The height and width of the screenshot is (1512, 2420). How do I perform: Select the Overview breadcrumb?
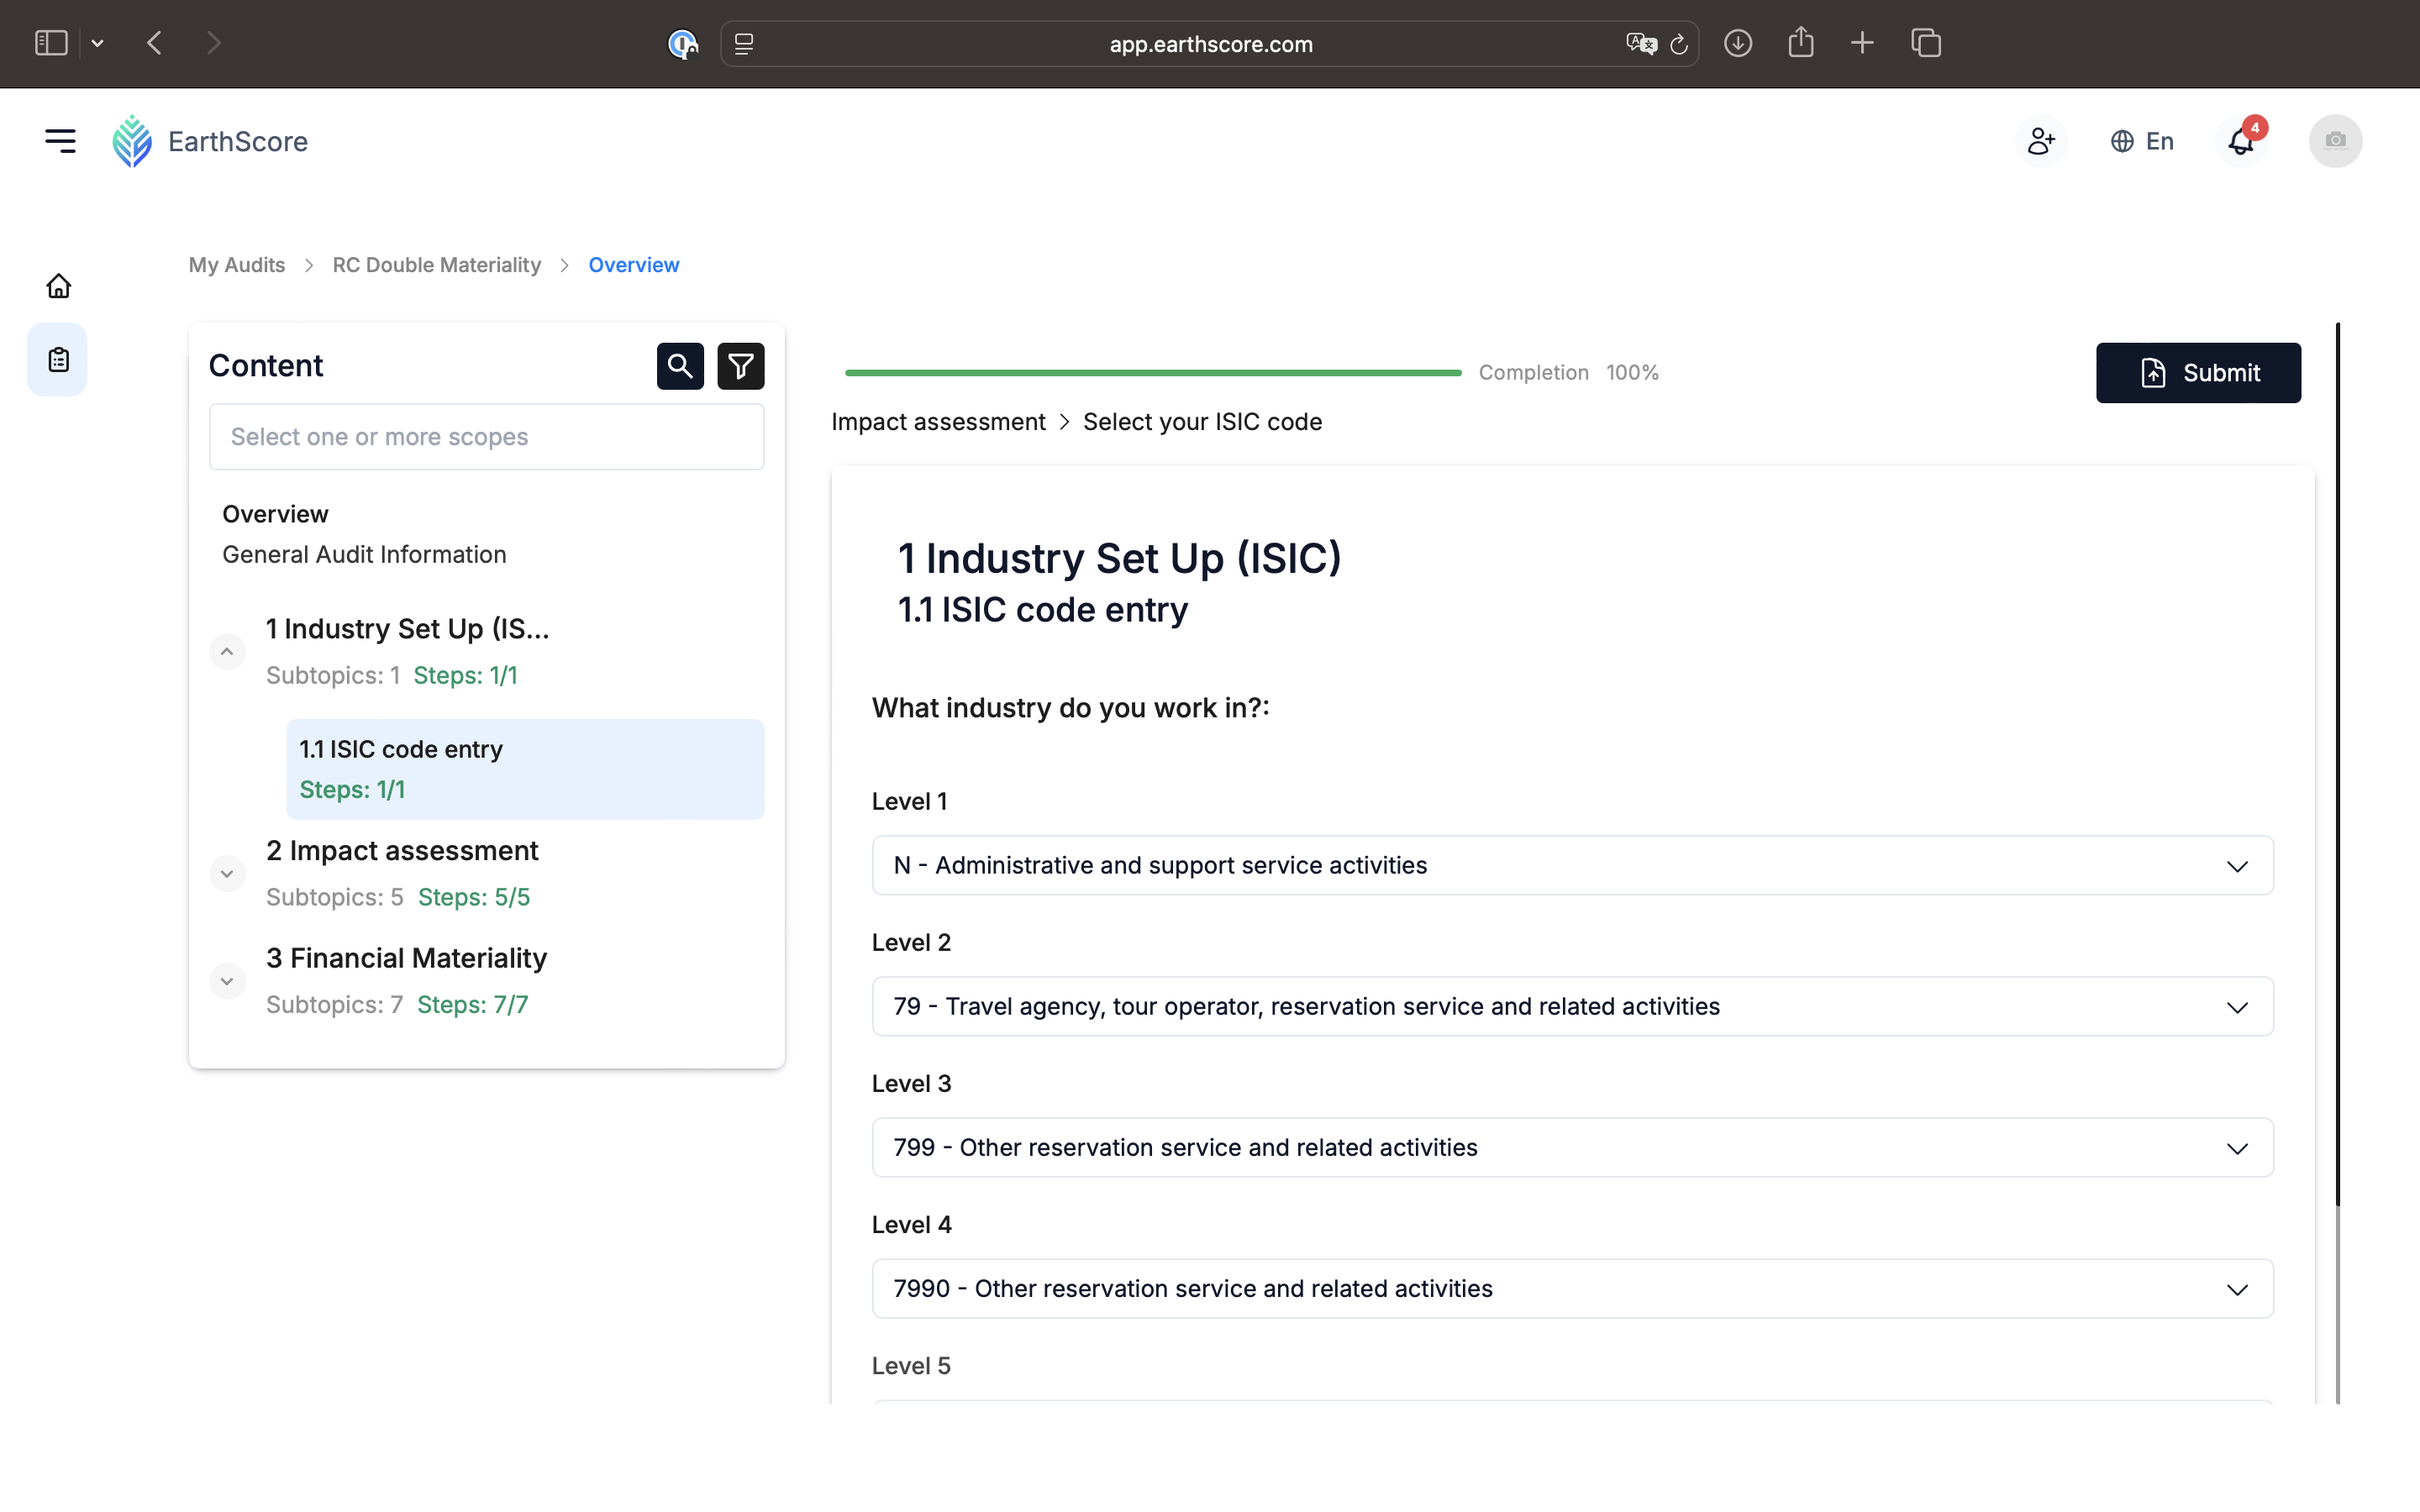pyautogui.click(x=634, y=265)
